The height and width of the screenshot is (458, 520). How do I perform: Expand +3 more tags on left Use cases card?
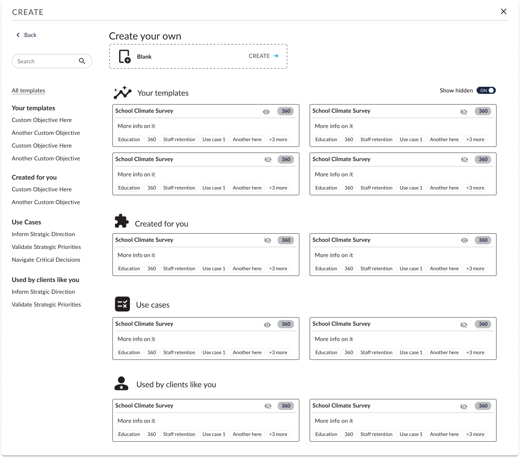(x=278, y=352)
